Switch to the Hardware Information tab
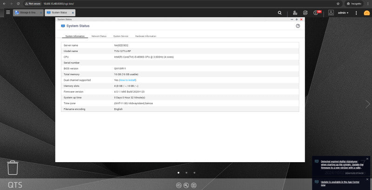The image size is (372, 190). click(x=146, y=36)
